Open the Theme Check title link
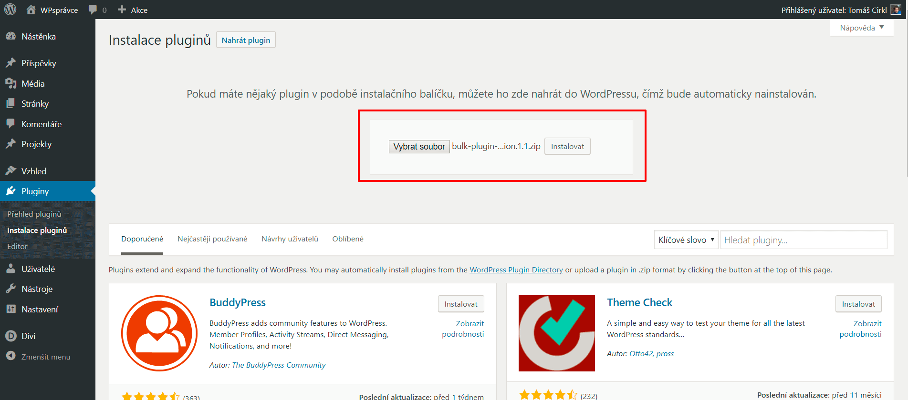Image resolution: width=908 pixels, height=400 pixels. (639, 302)
